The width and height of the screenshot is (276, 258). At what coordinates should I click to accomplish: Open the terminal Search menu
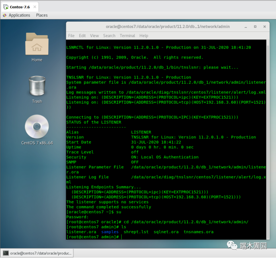[109, 36]
